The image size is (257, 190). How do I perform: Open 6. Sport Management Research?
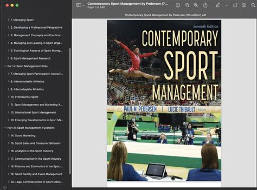coord(30,58)
